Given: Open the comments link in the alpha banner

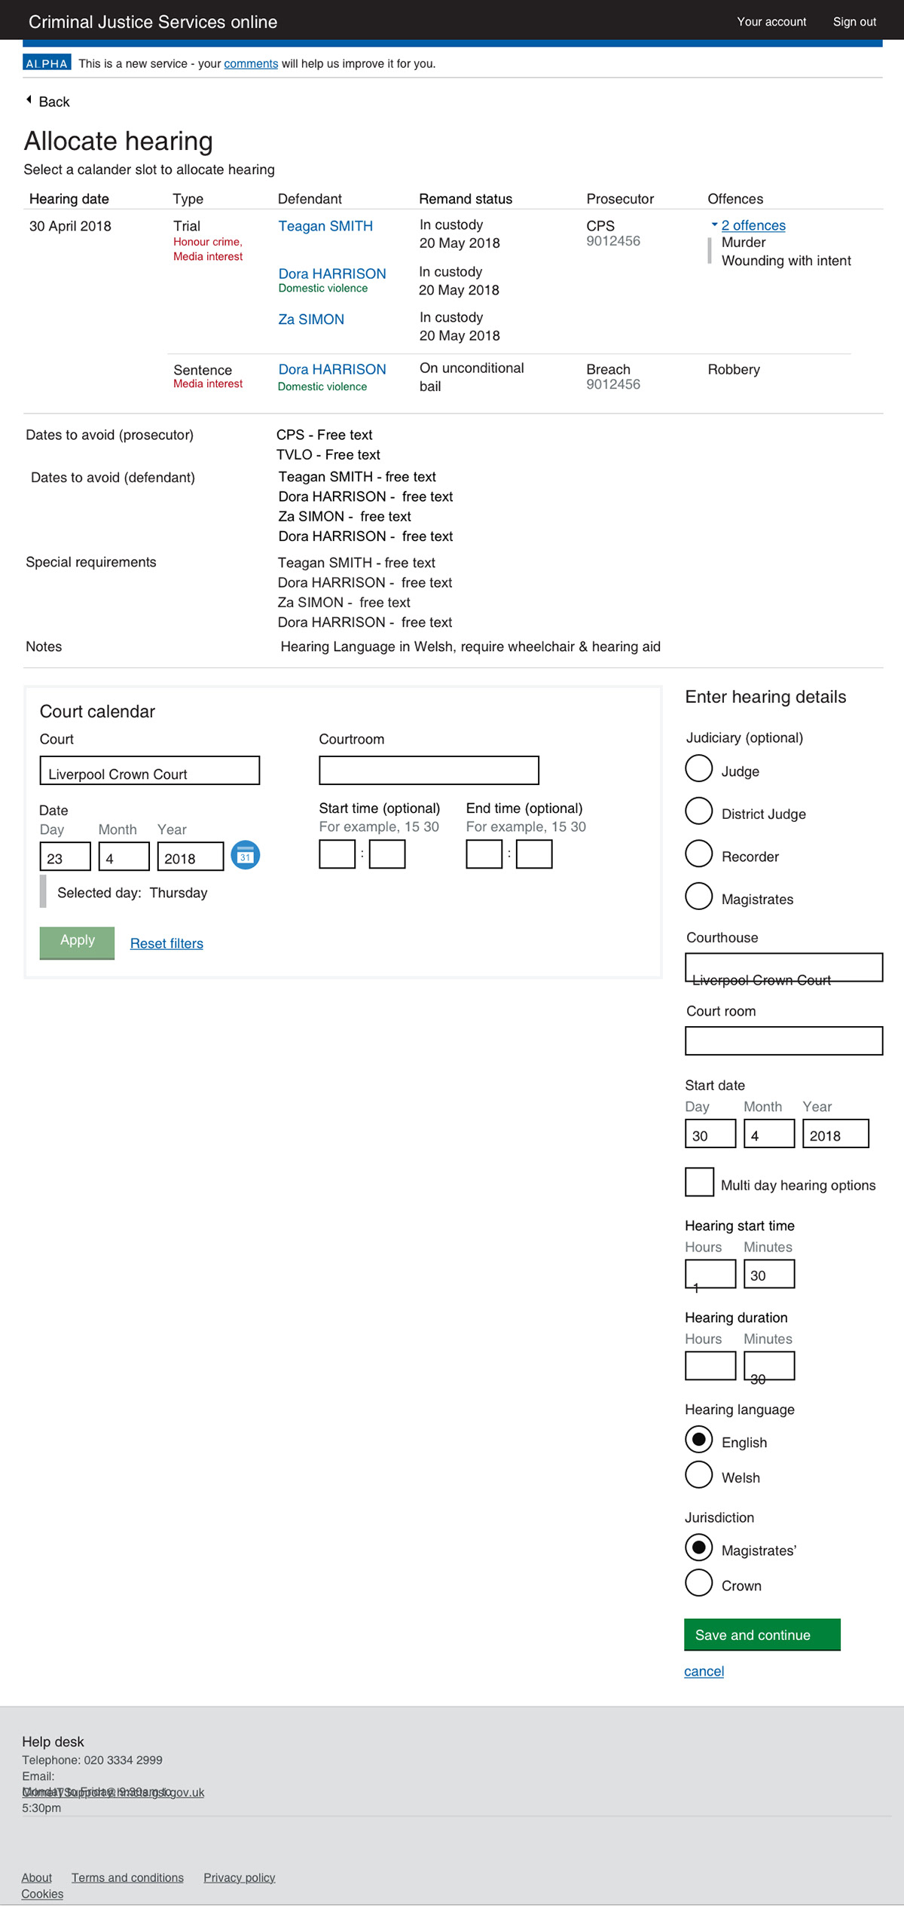Looking at the screenshot, I should pos(251,63).
